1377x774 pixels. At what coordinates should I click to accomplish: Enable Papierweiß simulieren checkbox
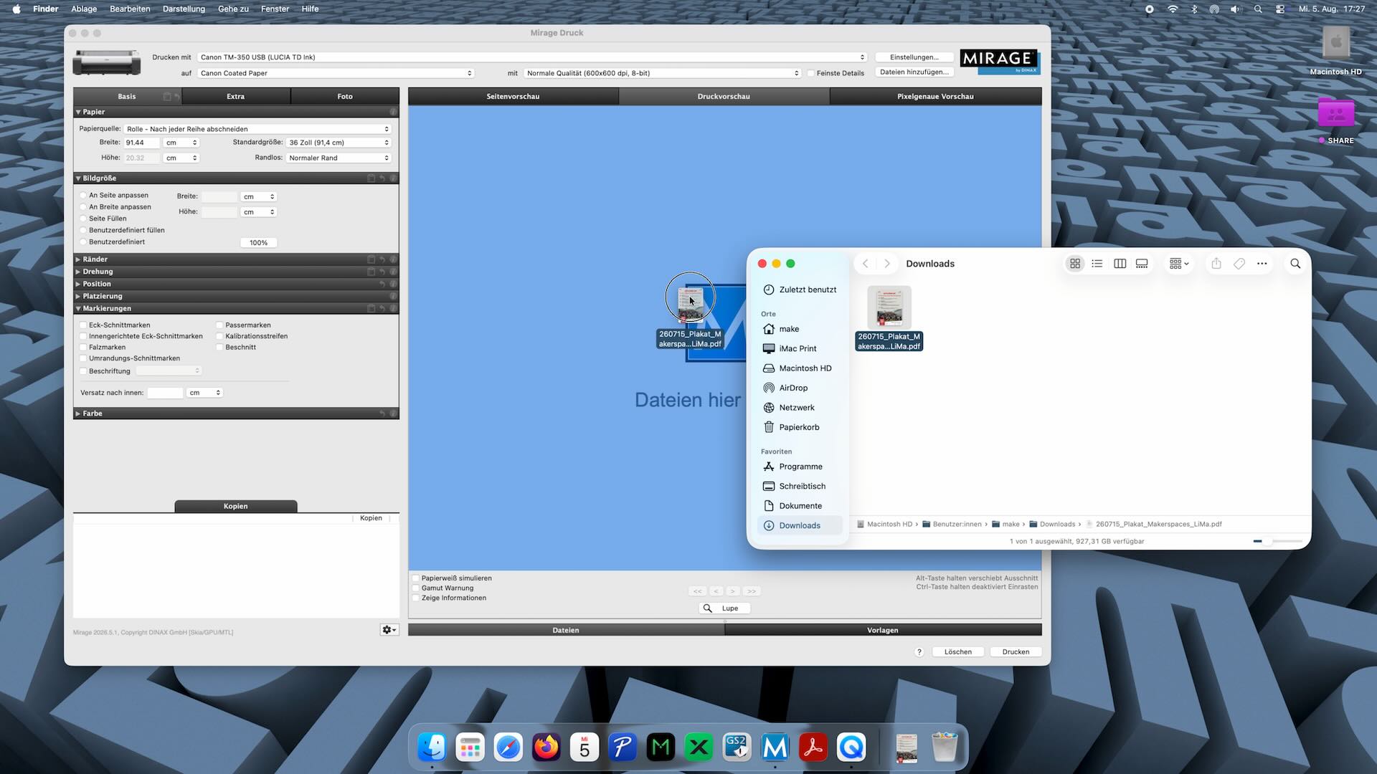(x=415, y=578)
